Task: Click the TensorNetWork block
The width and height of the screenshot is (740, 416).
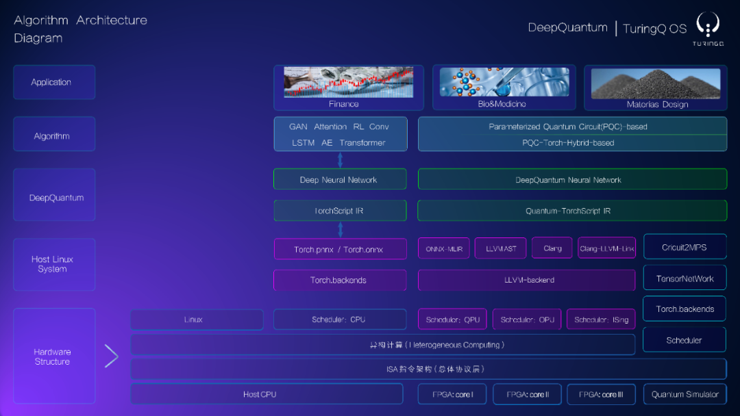Action: pos(684,278)
